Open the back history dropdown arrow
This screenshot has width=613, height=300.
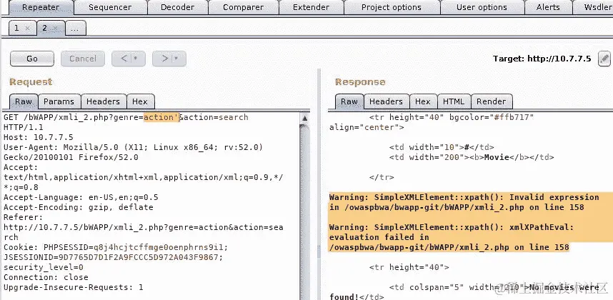point(136,59)
